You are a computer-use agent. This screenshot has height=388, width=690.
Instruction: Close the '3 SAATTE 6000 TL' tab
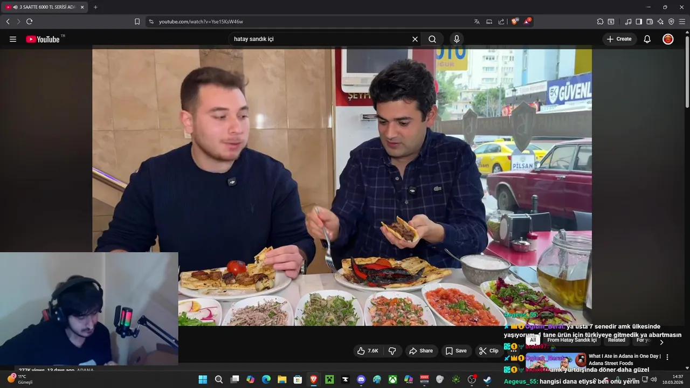pos(82,7)
